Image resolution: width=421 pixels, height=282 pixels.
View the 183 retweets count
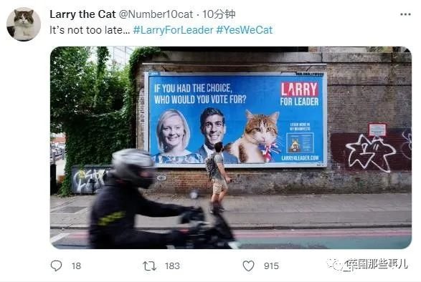coord(172,266)
